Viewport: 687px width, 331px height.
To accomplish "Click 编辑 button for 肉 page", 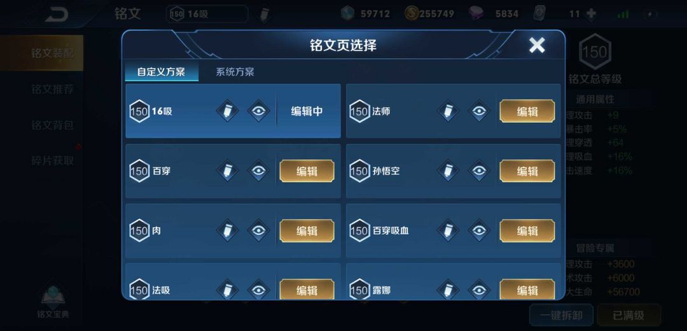I will click(307, 230).
